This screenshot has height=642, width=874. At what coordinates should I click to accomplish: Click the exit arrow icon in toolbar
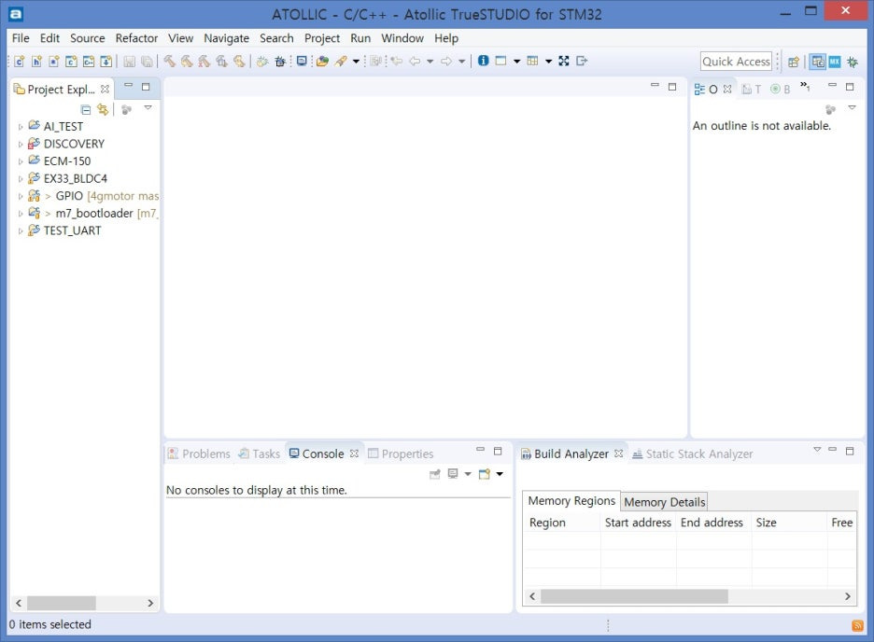pyautogui.click(x=582, y=61)
